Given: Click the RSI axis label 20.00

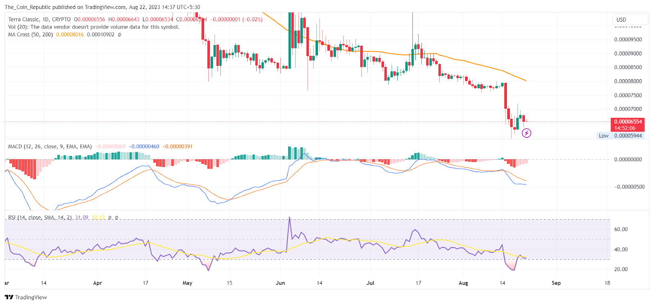Looking at the screenshot, I should coord(621,269).
